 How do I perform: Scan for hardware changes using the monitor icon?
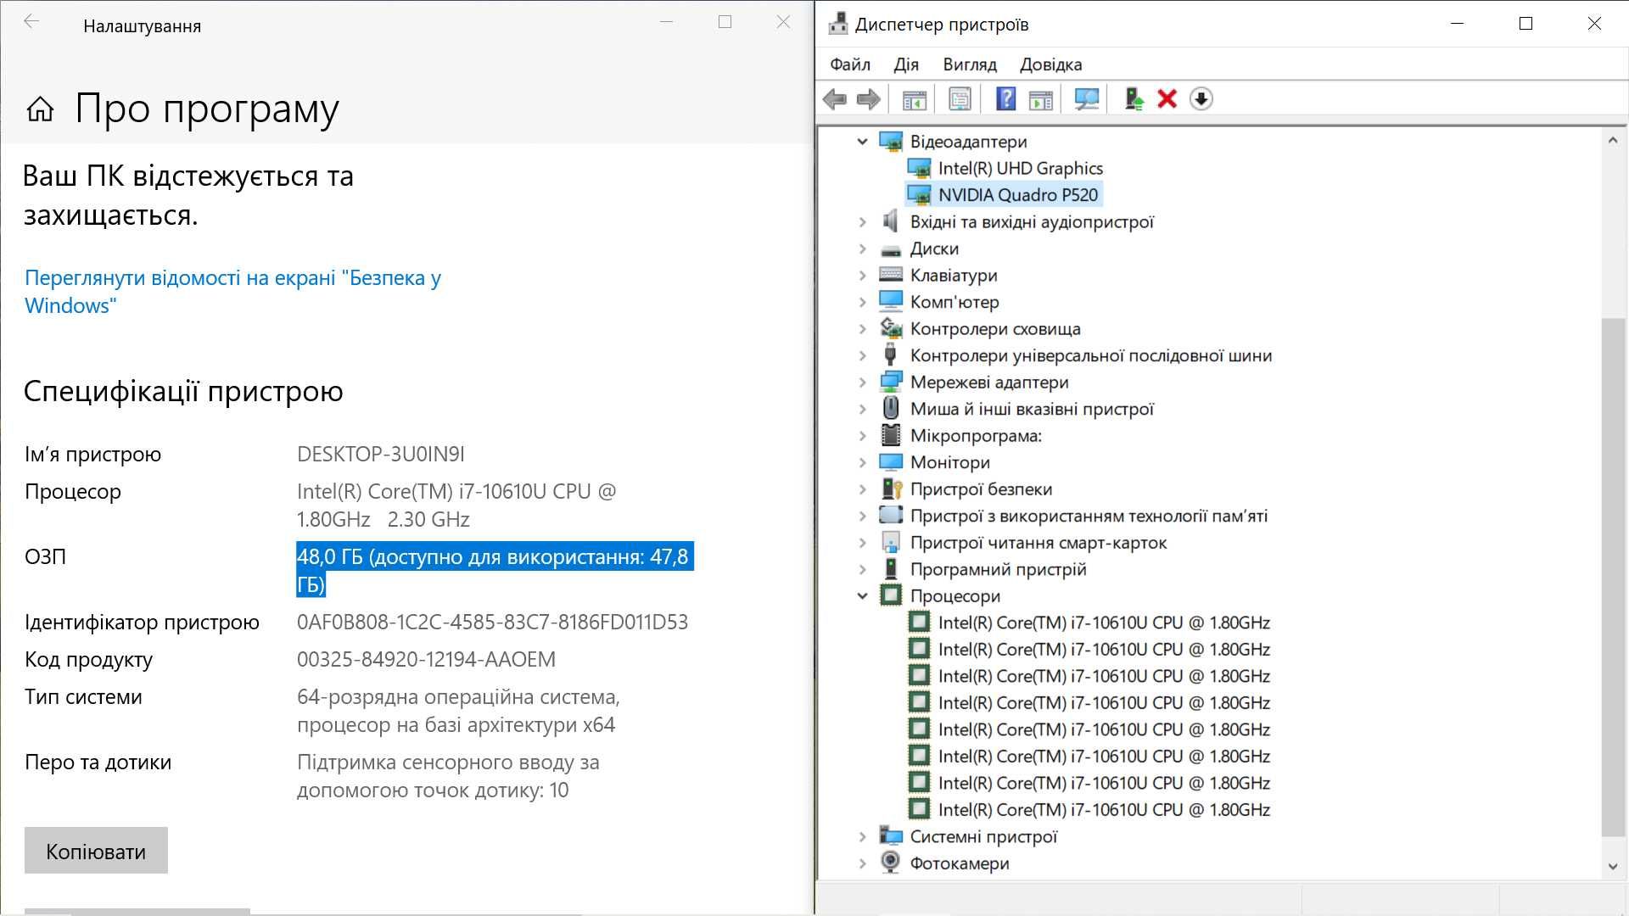[x=1087, y=99]
